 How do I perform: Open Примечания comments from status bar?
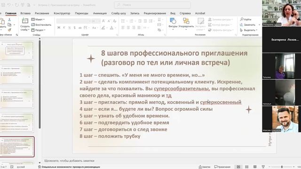pos(222,167)
